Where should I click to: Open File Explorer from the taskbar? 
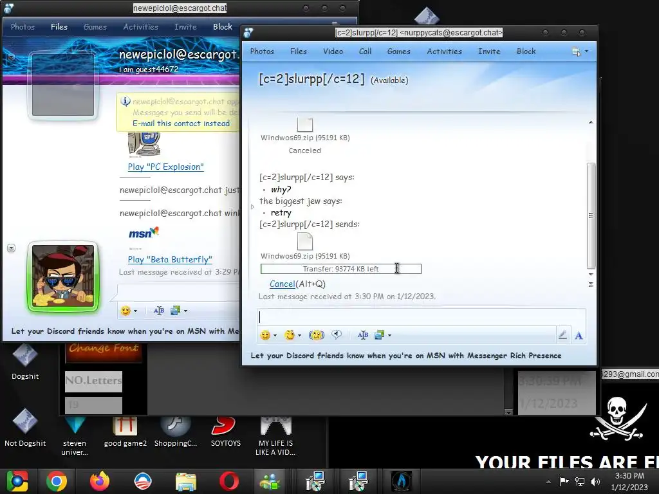(186, 482)
